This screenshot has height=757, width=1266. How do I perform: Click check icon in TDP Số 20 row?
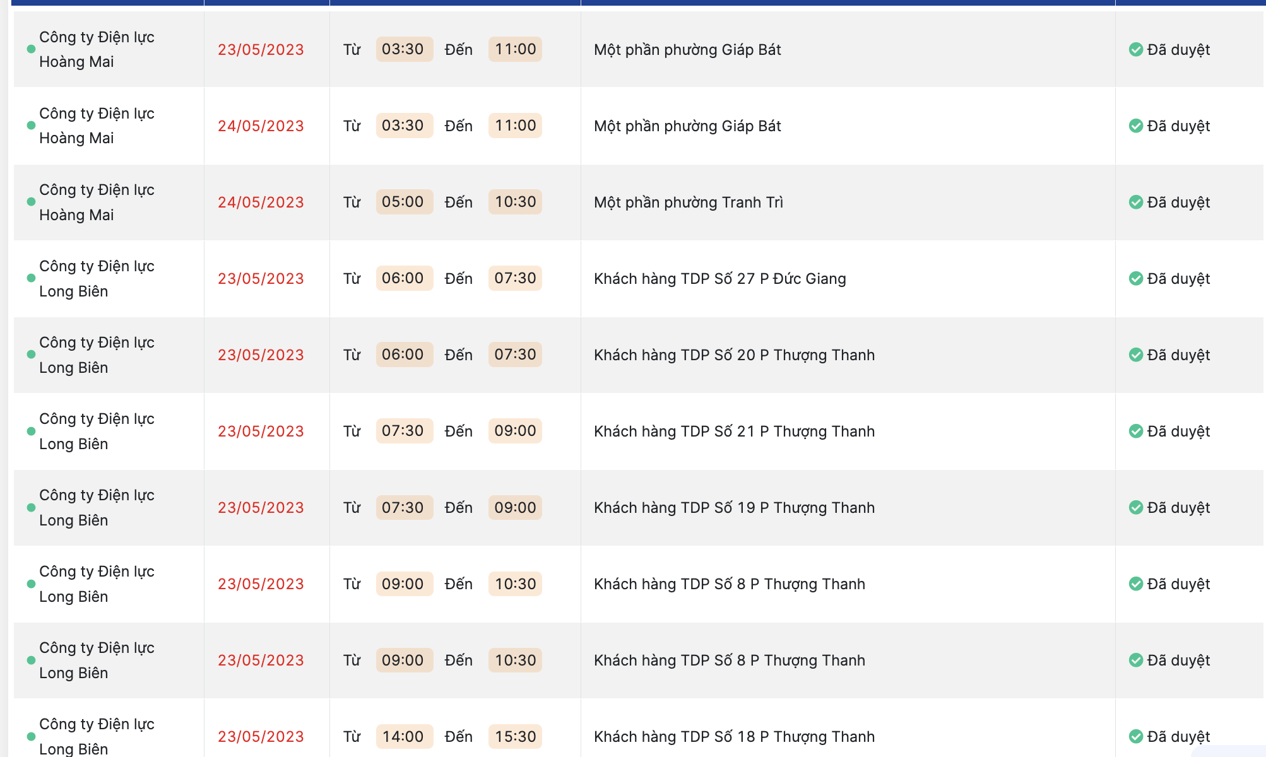[x=1136, y=355]
